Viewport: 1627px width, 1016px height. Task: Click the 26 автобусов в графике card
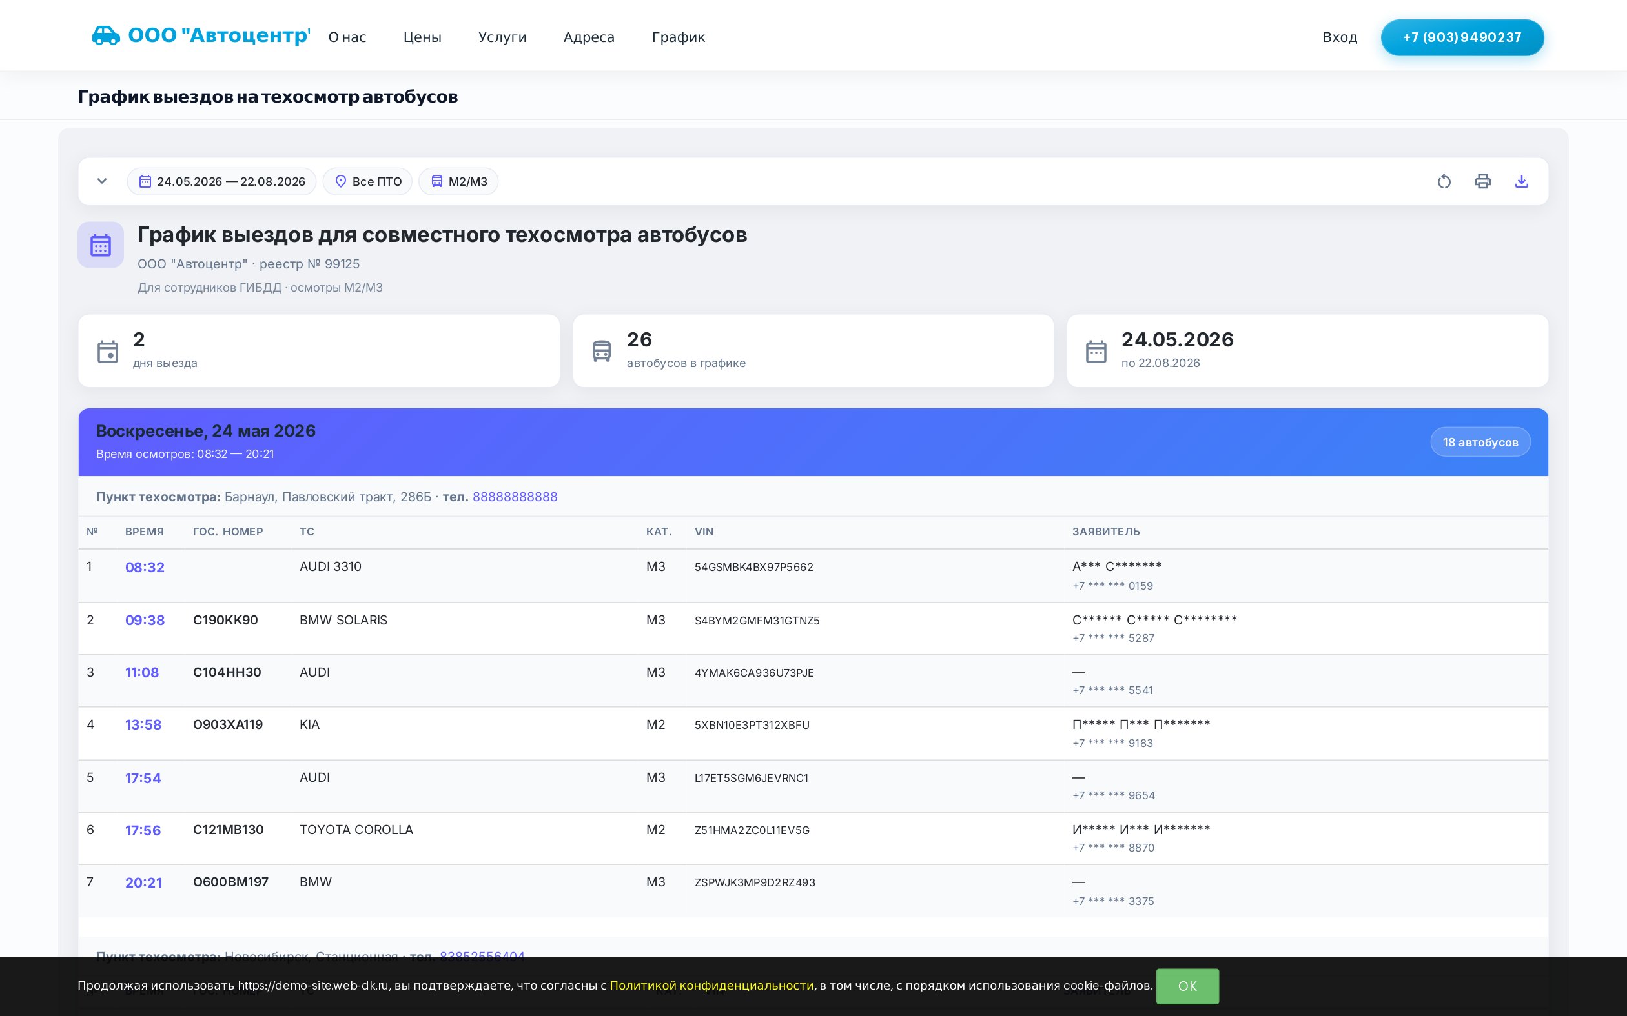pyautogui.click(x=813, y=351)
